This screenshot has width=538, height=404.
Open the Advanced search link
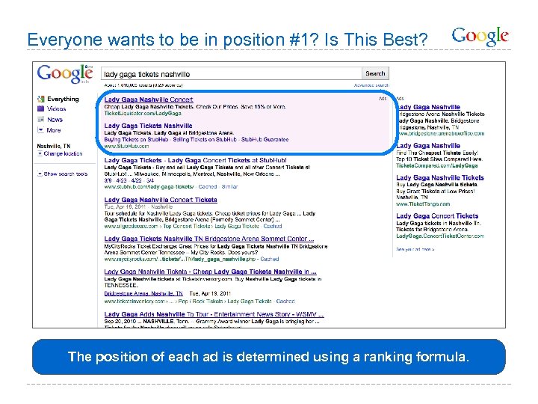pos(371,85)
